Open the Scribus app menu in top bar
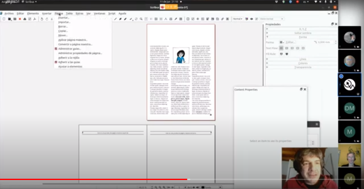 pyautogui.click(x=30, y=2)
